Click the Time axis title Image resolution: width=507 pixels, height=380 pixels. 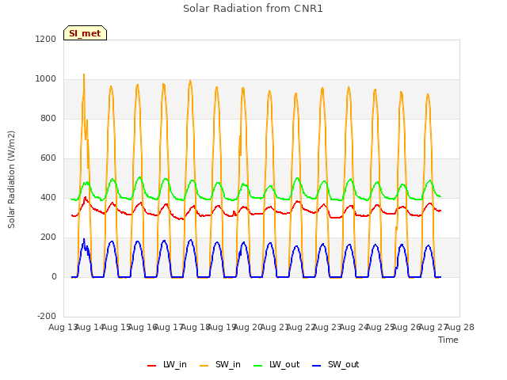[448, 340]
